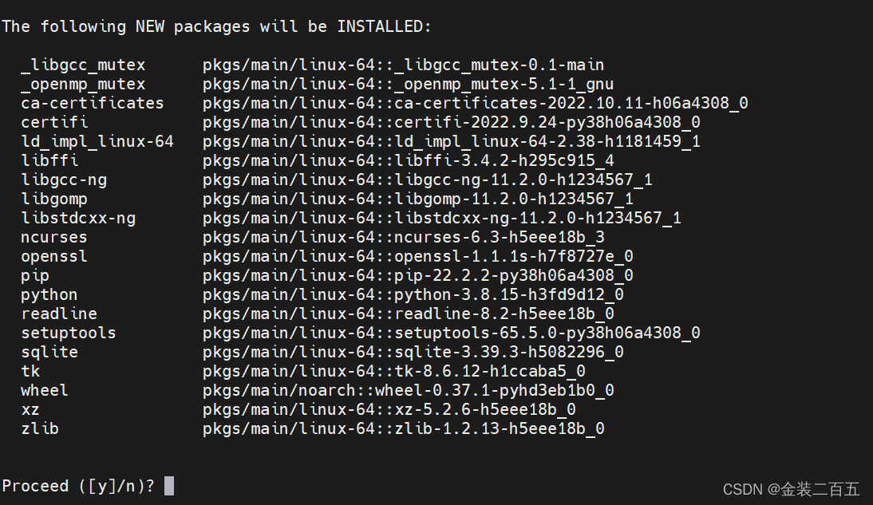Screen dimensions: 873x505
Task: Click the libffi package name
Action: pos(49,160)
